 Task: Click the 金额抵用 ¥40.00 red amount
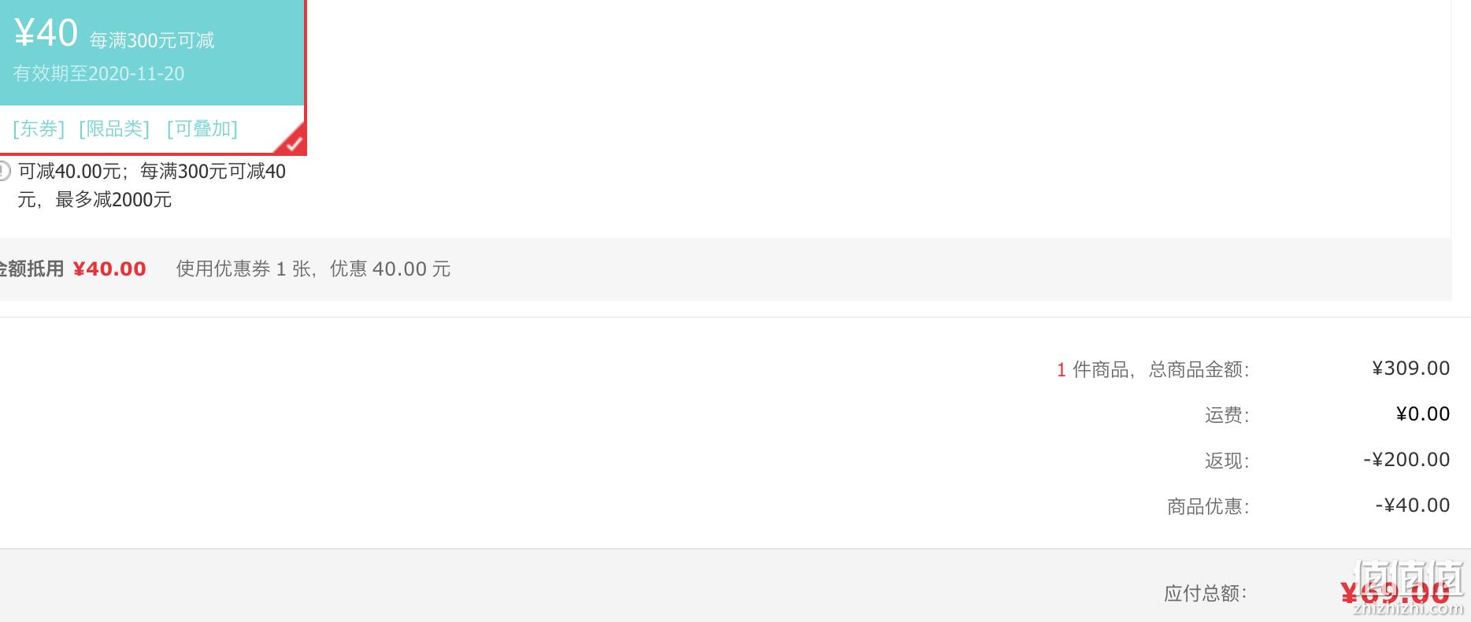109,269
